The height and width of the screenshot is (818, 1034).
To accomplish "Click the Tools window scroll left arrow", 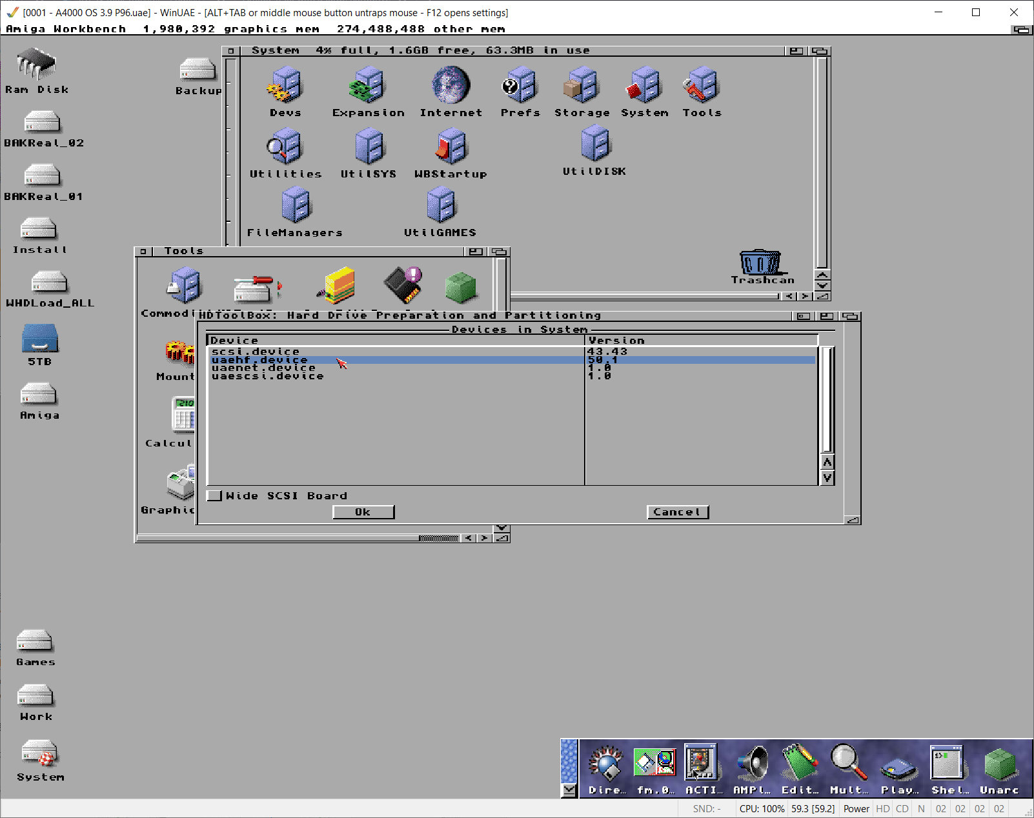I will tap(469, 538).
